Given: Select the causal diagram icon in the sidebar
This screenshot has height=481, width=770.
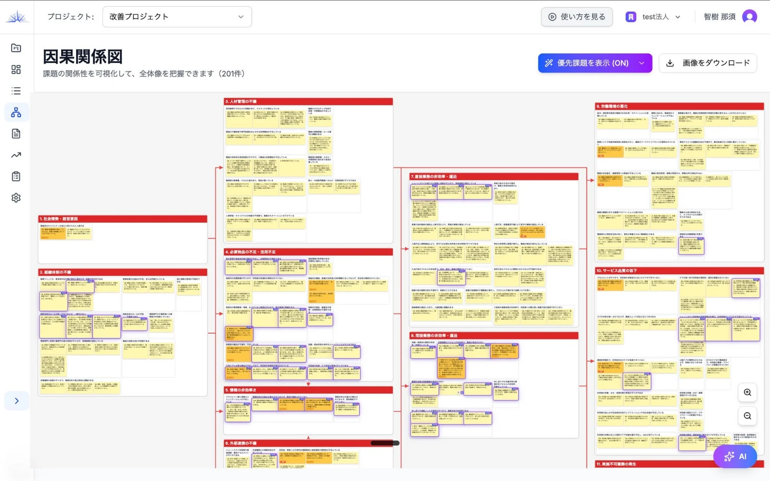Looking at the screenshot, I should click(16, 112).
